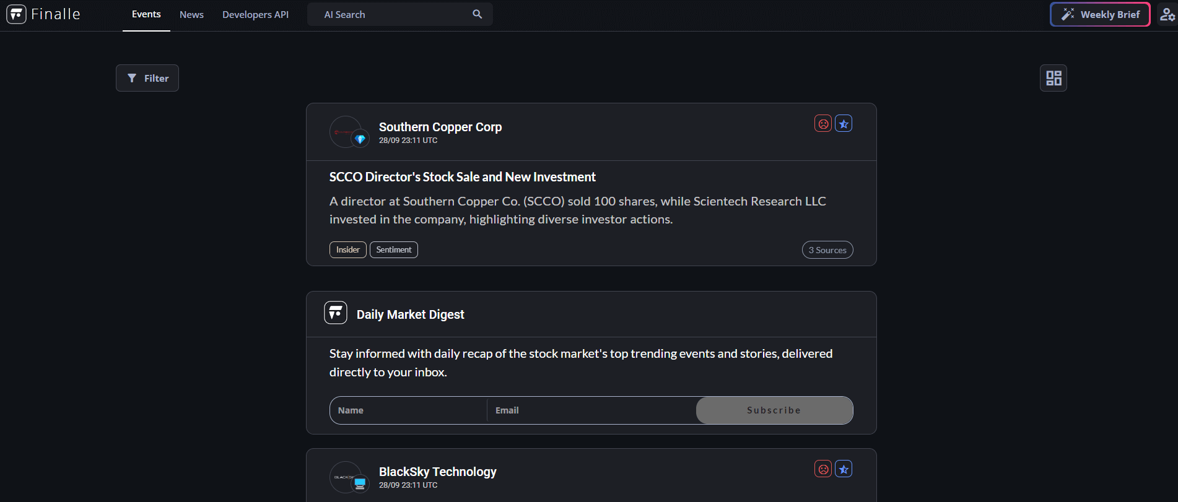Click the Daily Market Digest heading
Viewport: 1178px width, 502px height.
411,314
